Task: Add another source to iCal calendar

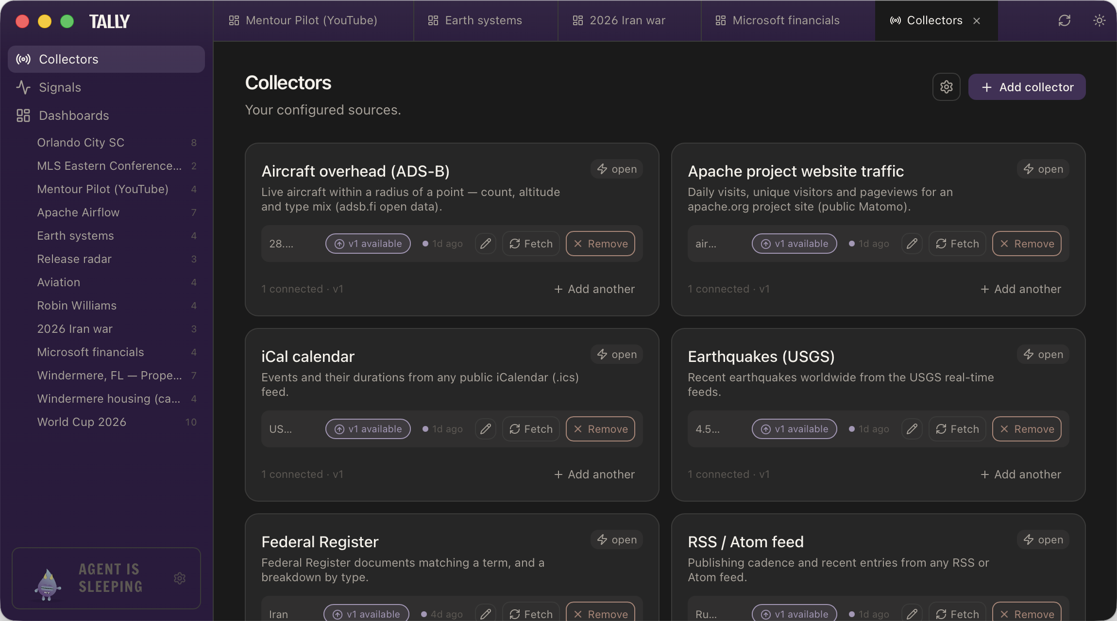Action: 594,474
